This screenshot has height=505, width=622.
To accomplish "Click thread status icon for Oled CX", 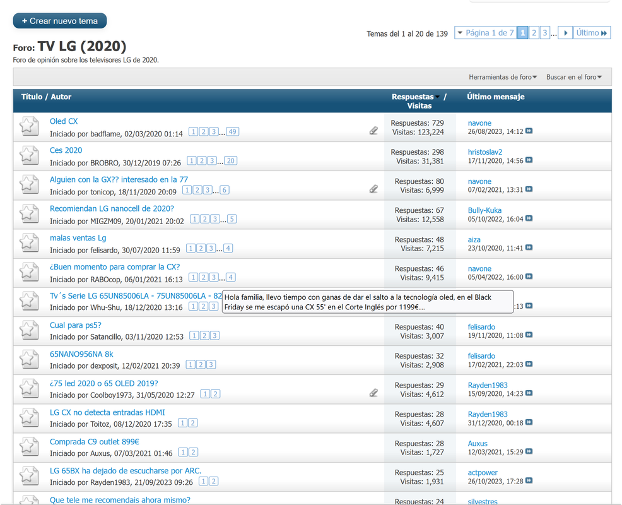I will [29, 126].
